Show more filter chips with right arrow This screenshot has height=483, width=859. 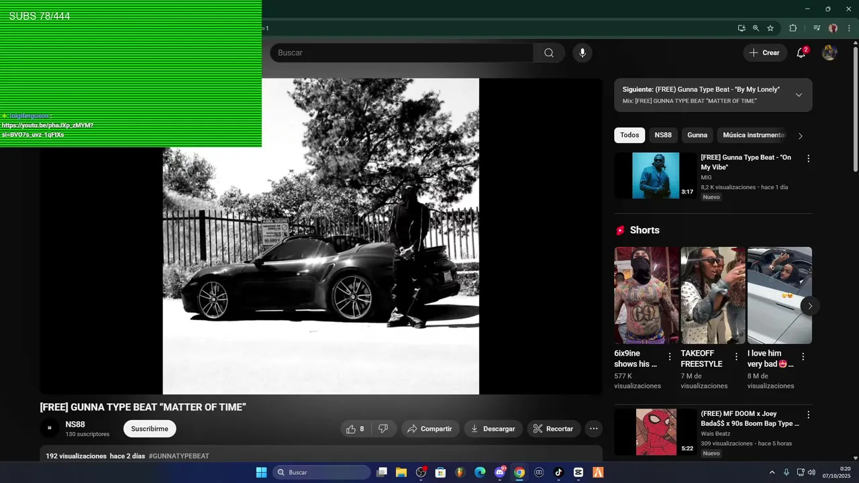pyautogui.click(x=800, y=136)
